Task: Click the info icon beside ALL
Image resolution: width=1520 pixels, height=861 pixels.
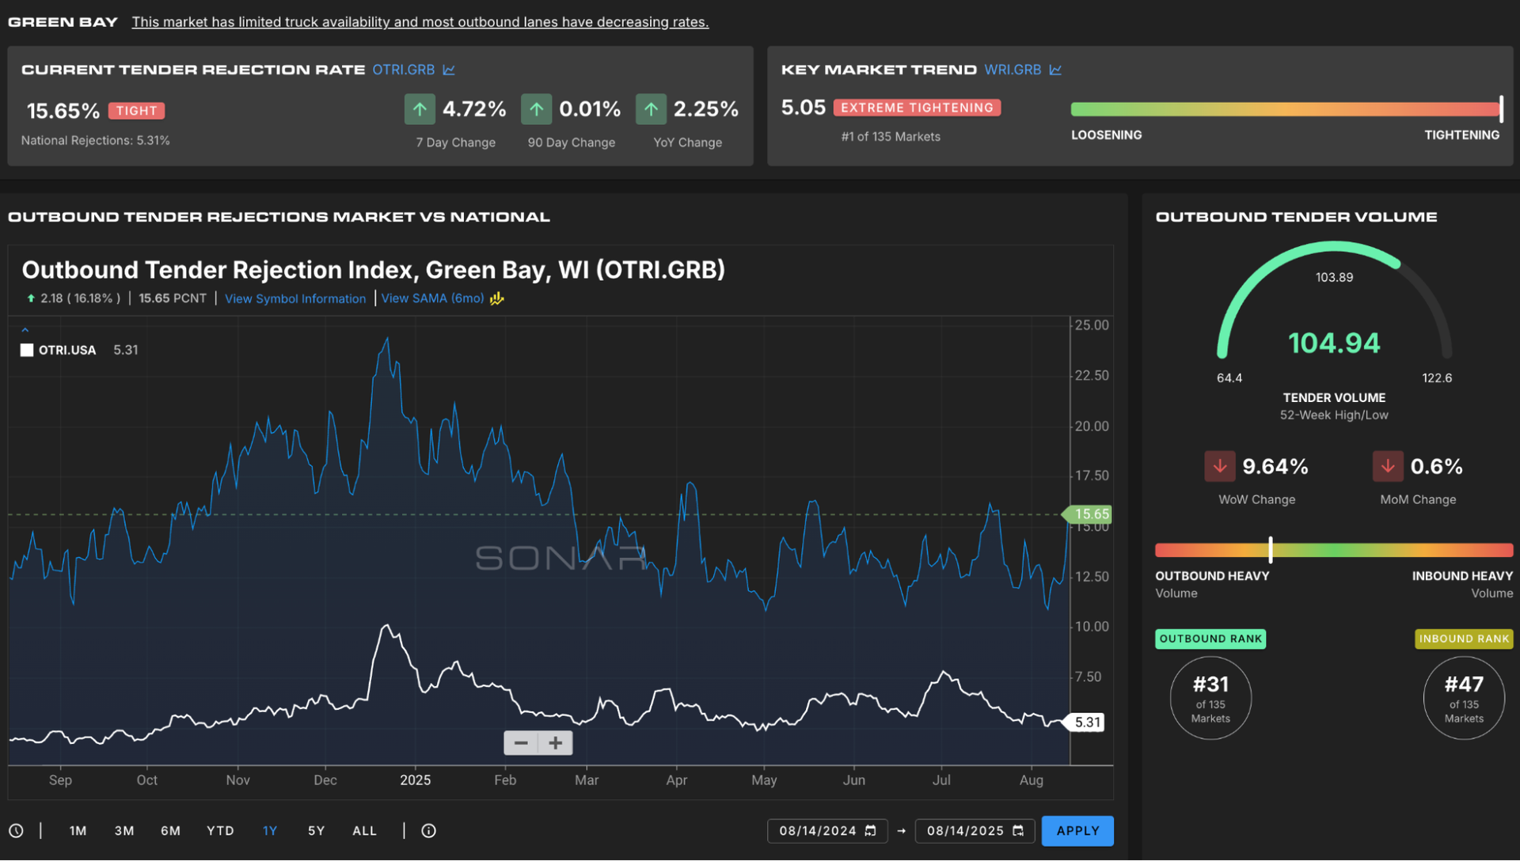Action: pos(428,831)
